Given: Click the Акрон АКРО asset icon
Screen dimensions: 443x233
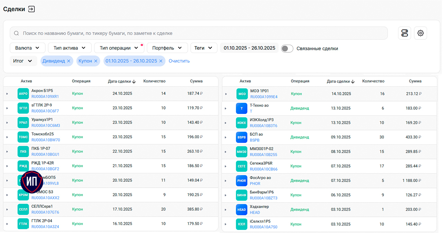Looking at the screenshot, I should (23, 93).
